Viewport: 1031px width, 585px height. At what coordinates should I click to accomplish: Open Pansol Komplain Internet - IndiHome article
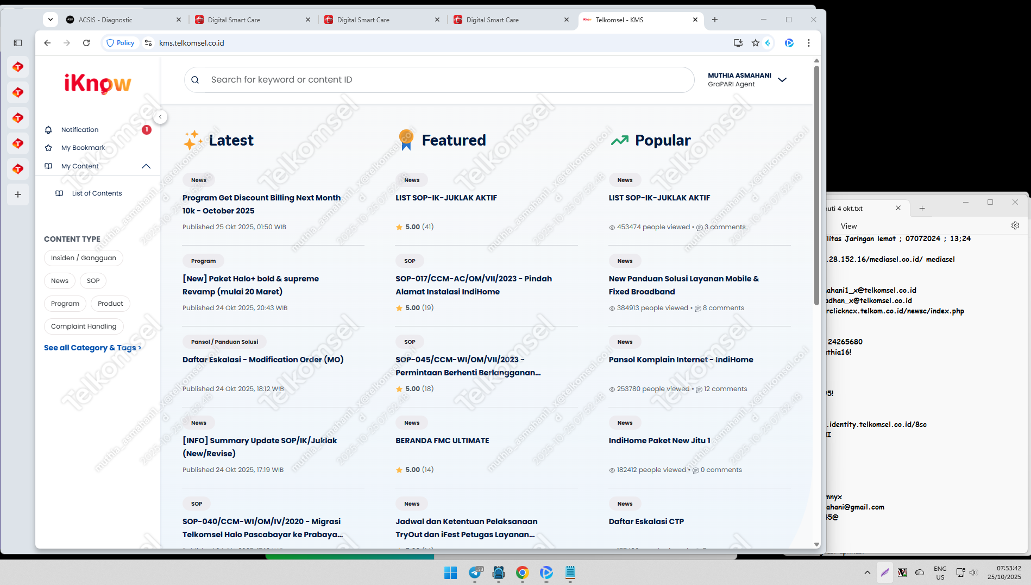tap(681, 360)
